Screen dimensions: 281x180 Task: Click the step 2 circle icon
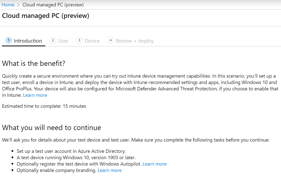point(53,40)
